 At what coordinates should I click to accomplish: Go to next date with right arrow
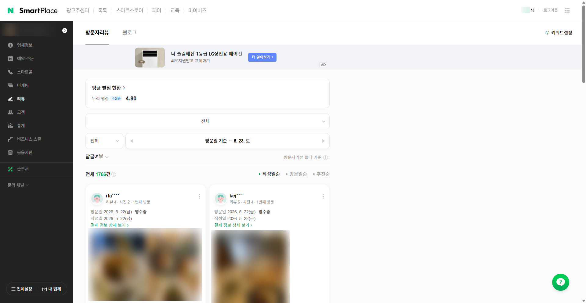(323, 141)
